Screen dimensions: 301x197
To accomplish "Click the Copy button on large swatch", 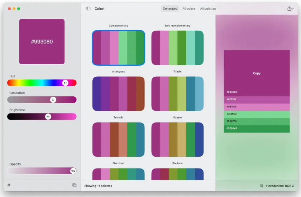I will (257, 73).
